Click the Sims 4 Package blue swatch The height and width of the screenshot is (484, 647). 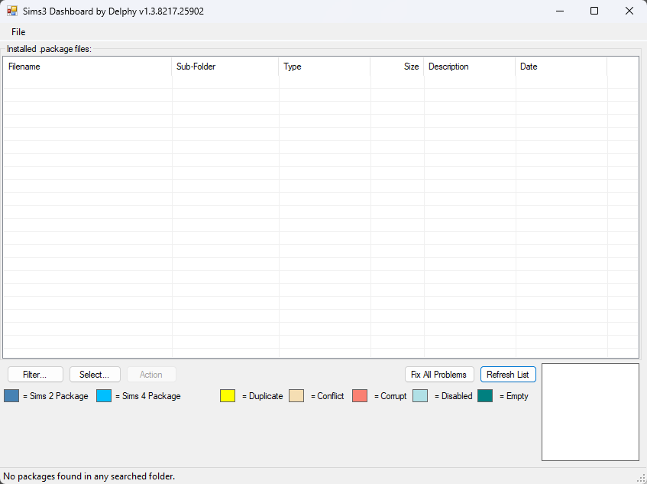(x=104, y=395)
